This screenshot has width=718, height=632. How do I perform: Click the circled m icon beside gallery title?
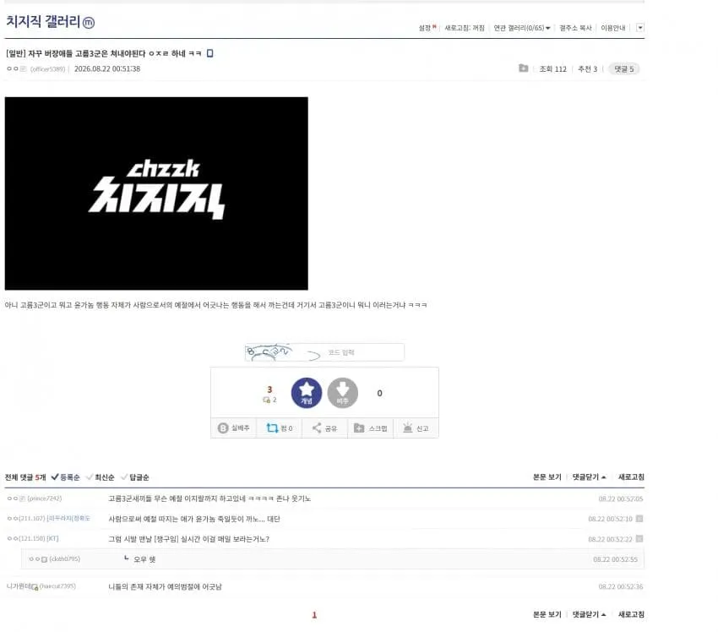point(89,23)
